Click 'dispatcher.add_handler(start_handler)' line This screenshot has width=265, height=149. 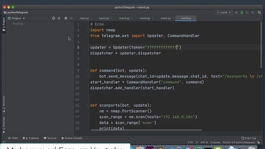132,88
